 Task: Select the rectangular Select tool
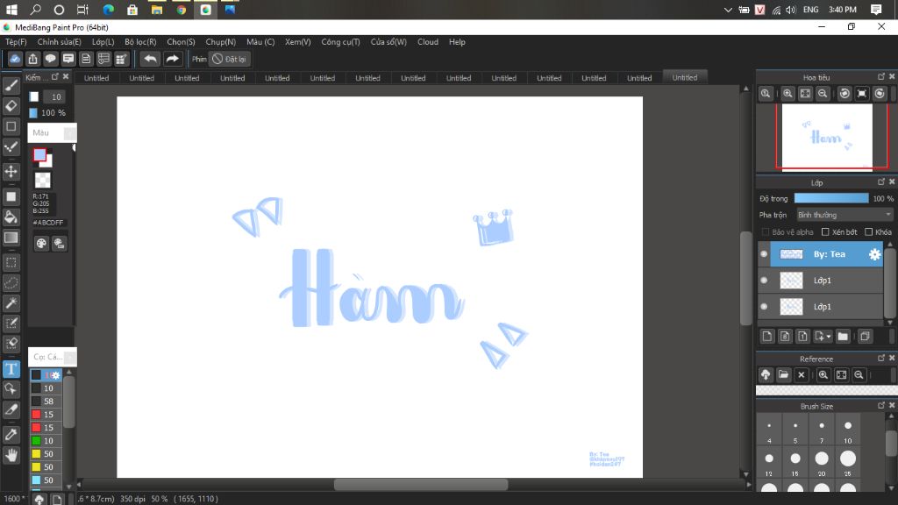(x=11, y=263)
